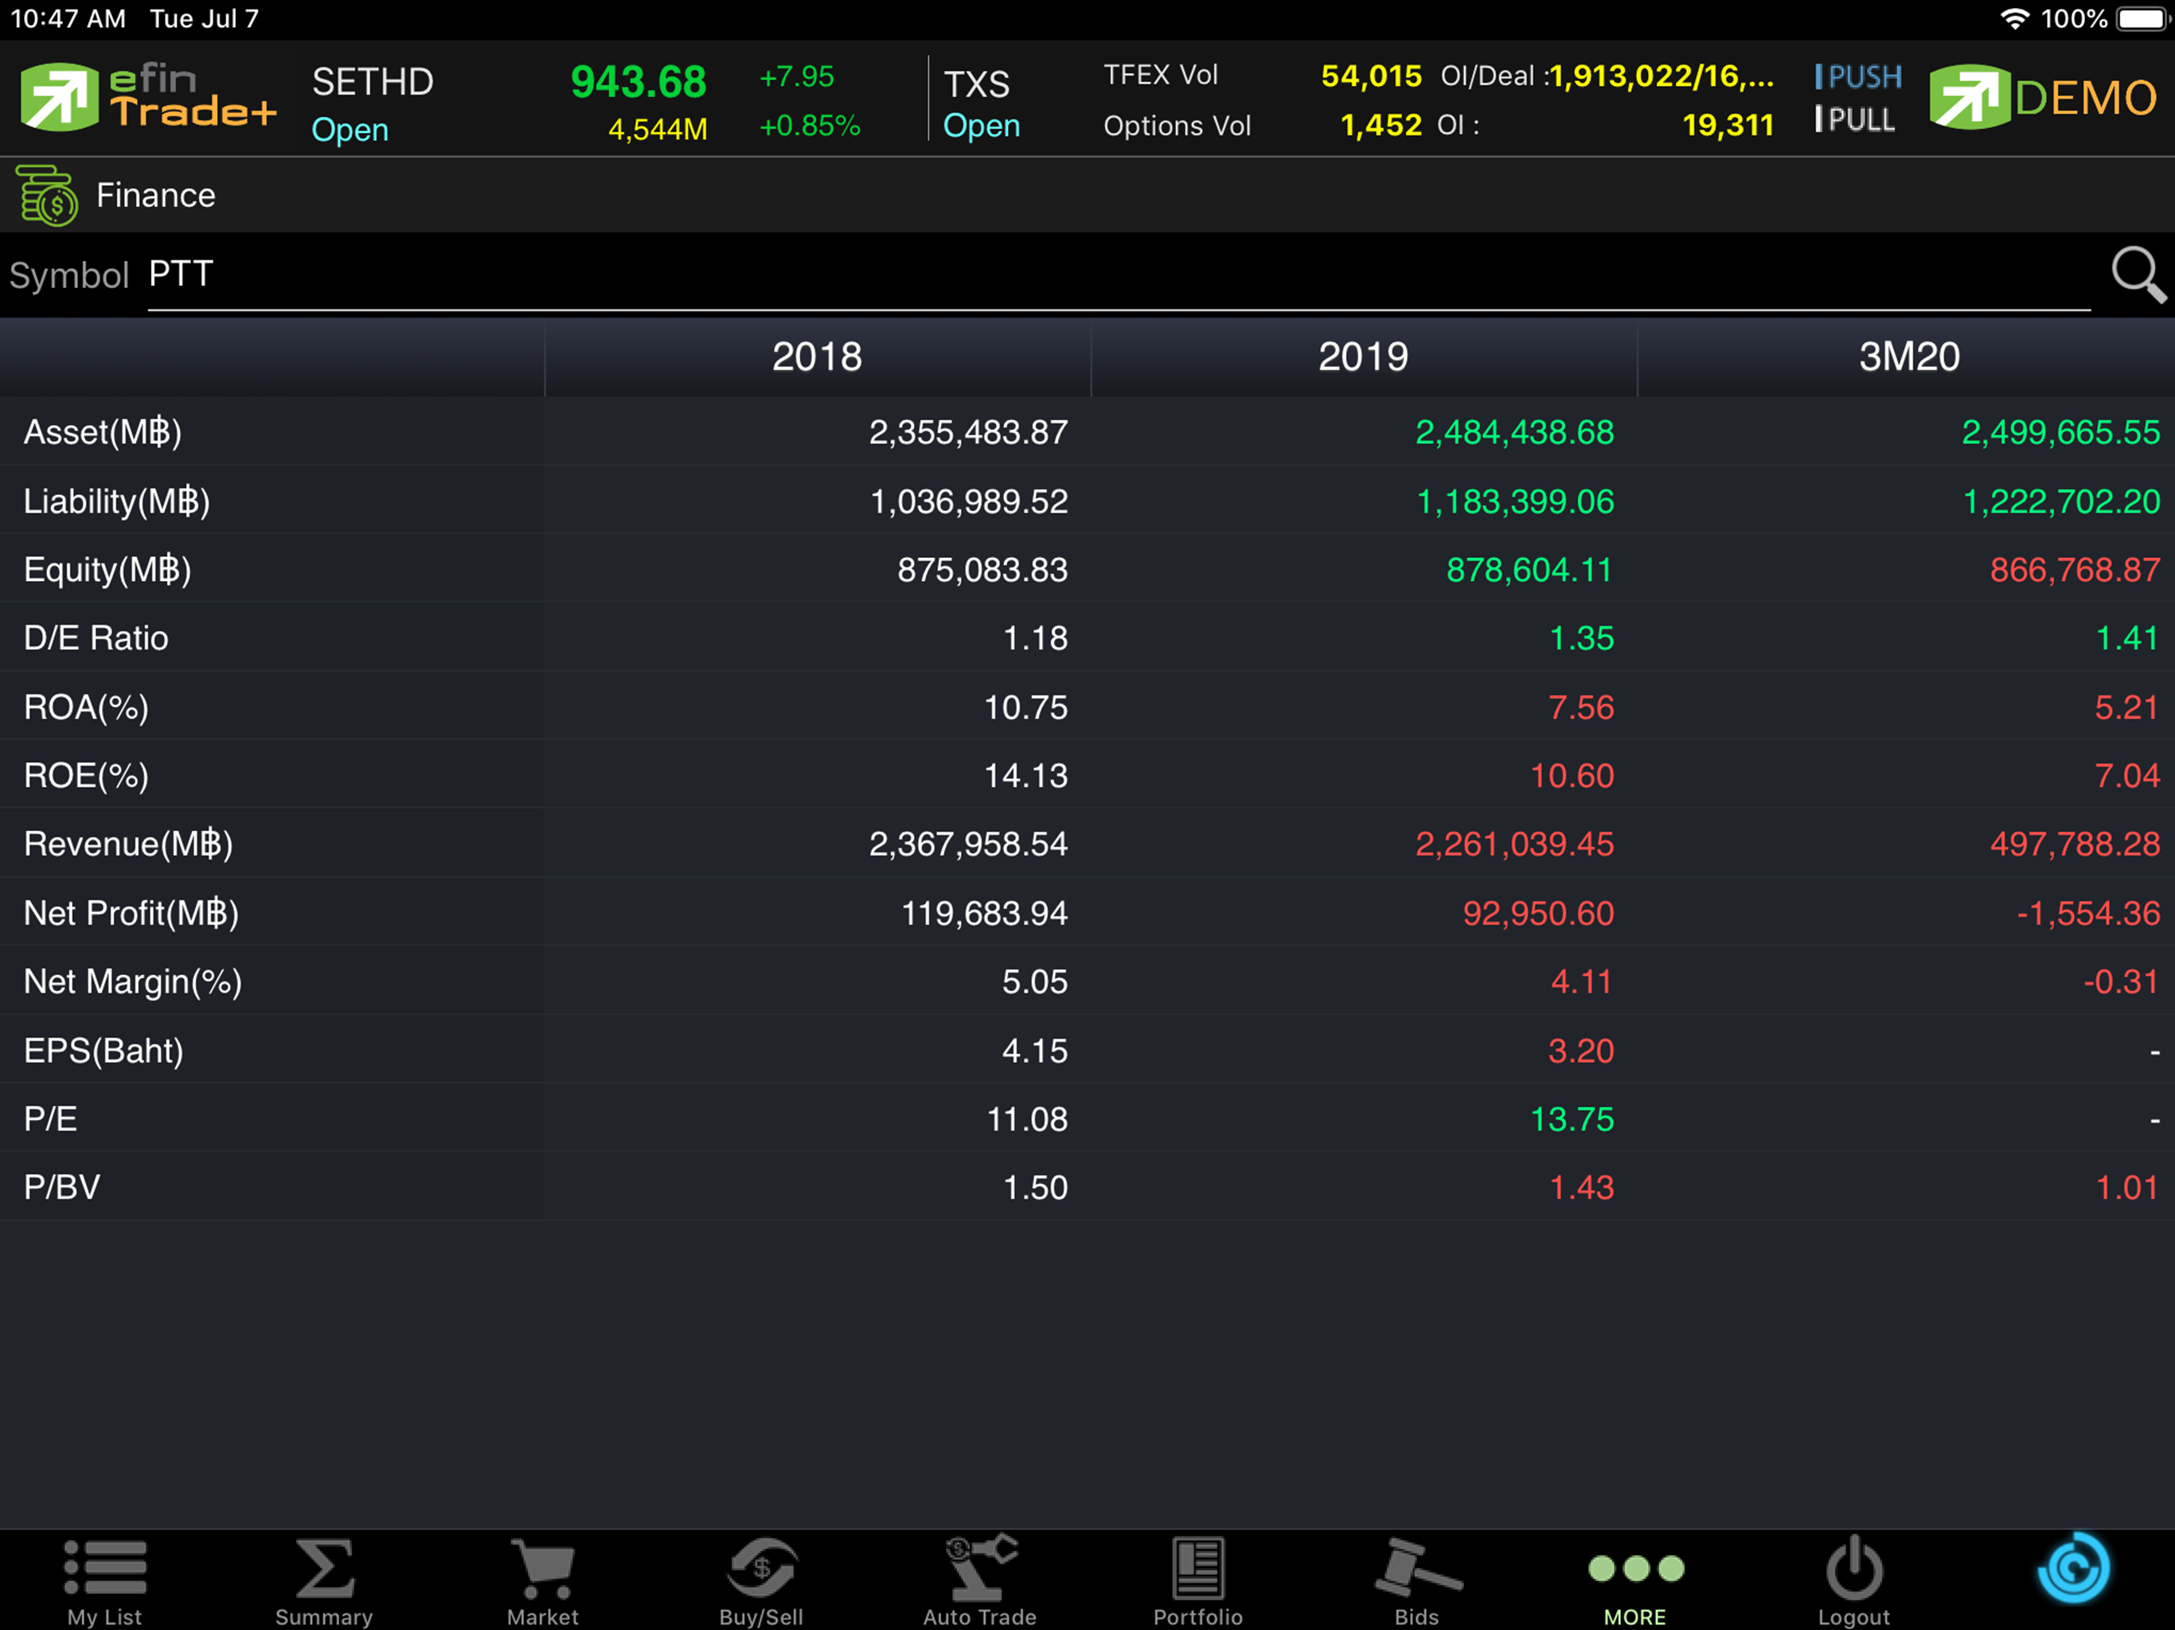This screenshot has height=1630, width=2175.
Task: Tap 3M20 net margin -0.31
Action: tap(2121, 982)
